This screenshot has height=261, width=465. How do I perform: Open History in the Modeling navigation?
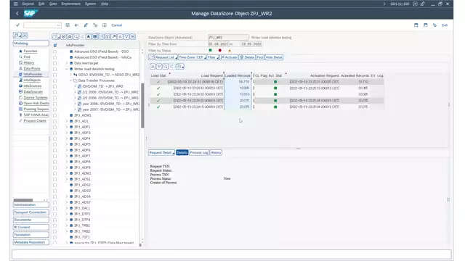pos(29,63)
